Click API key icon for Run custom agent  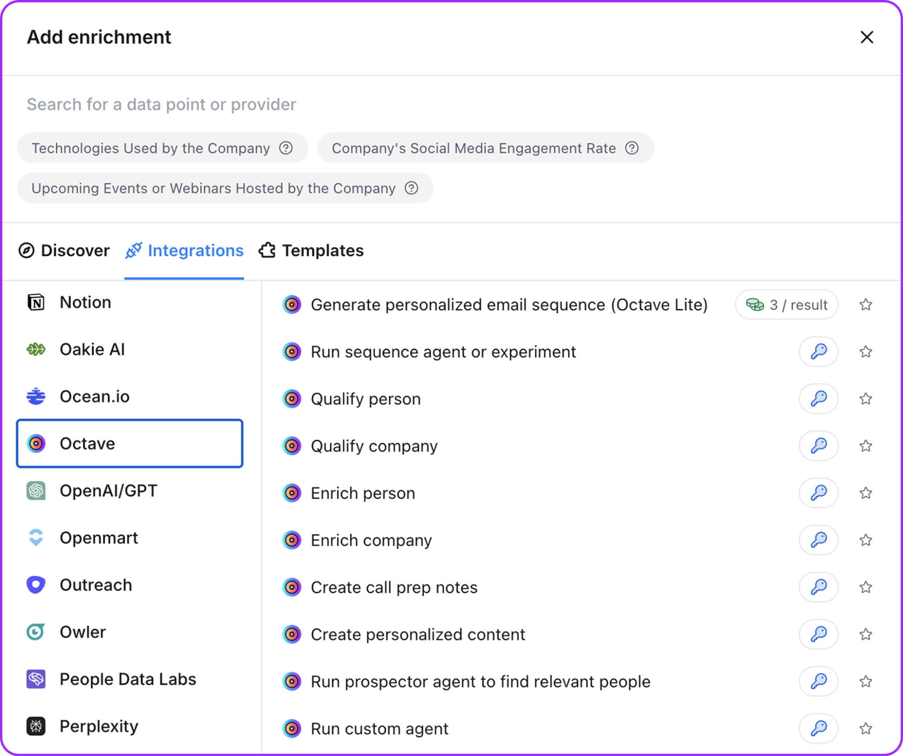pyautogui.click(x=819, y=728)
